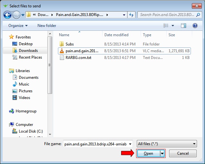Expand the view options dropdown arrow

click(173, 26)
